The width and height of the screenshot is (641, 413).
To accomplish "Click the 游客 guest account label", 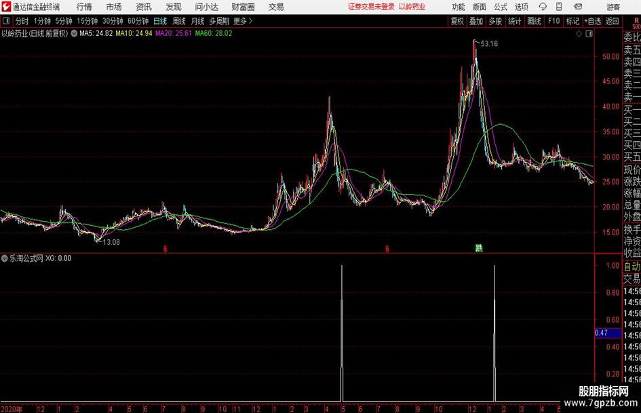I will [x=613, y=7].
